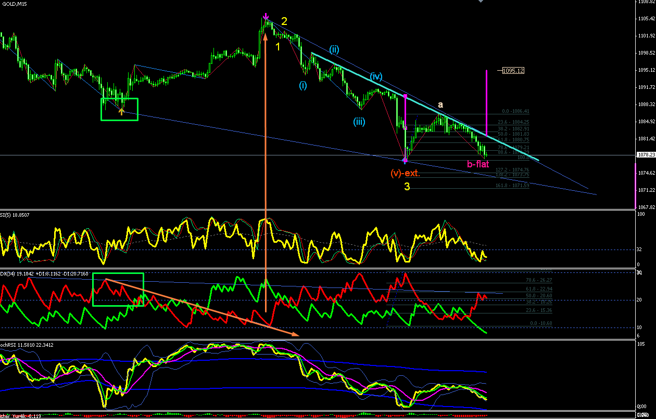Image resolution: width=656 pixels, height=419 pixels.
Task: Click the 1095.12 price target label
Action: point(513,71)
